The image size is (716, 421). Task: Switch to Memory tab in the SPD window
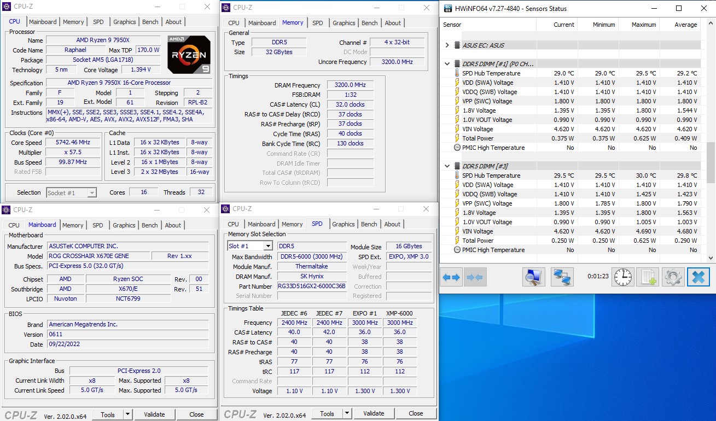pyautogui.click(x=292, y=224)
